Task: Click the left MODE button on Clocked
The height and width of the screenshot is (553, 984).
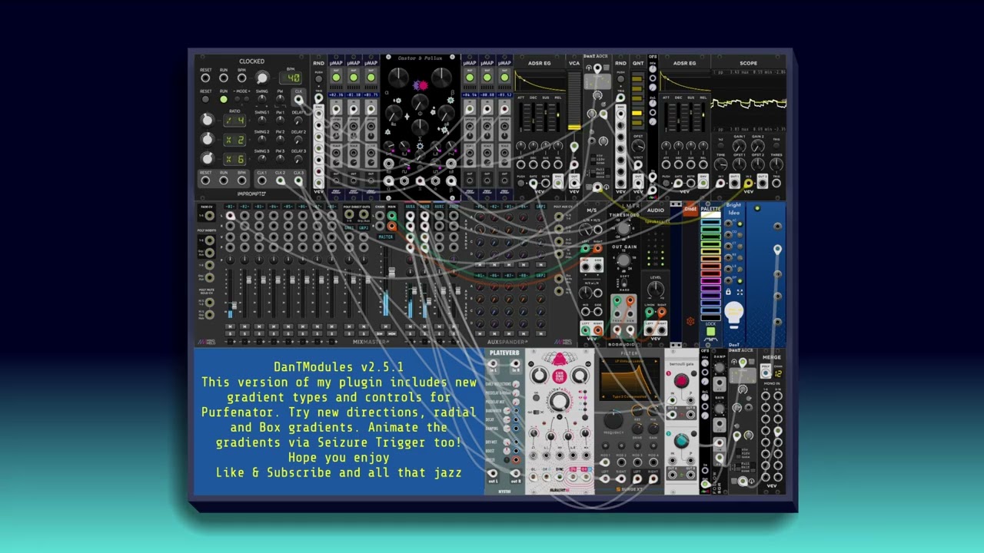Action: (236, 99)
